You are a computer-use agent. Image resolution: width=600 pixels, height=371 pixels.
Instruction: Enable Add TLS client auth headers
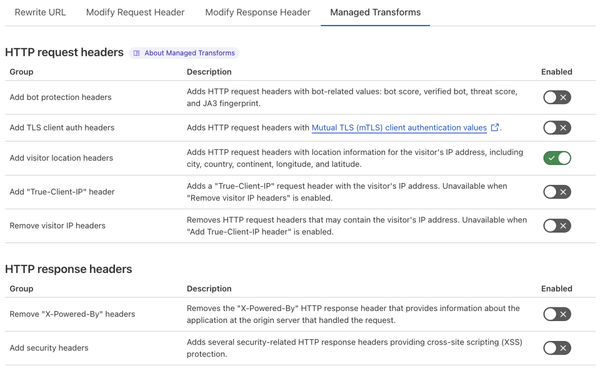coord(556,127)
